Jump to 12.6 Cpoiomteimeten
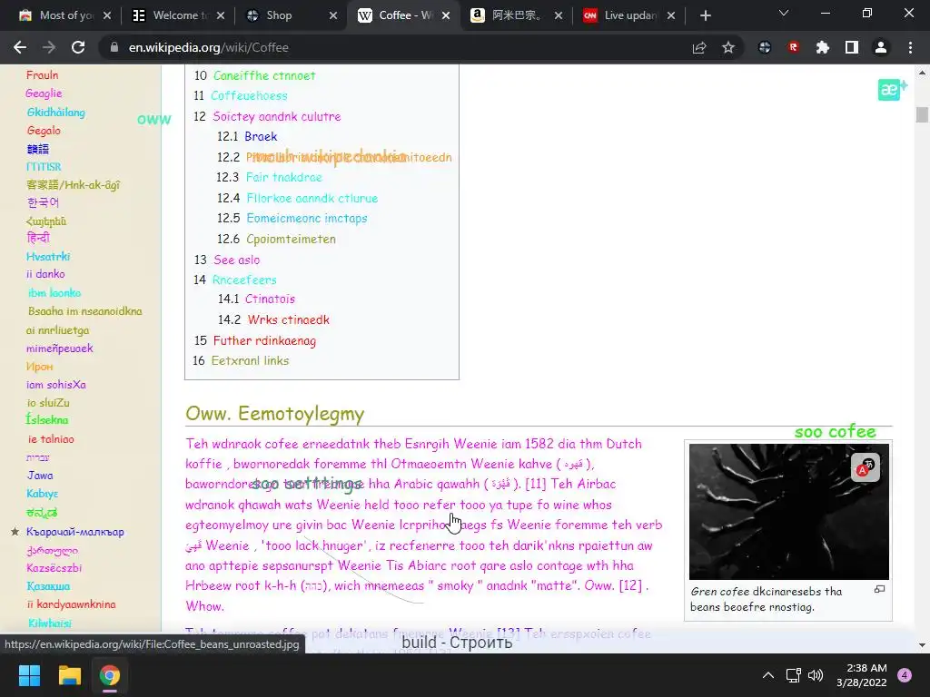 point(291,239)
